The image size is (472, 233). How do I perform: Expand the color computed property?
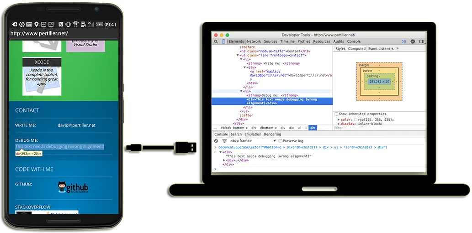[x=339, y=119]
